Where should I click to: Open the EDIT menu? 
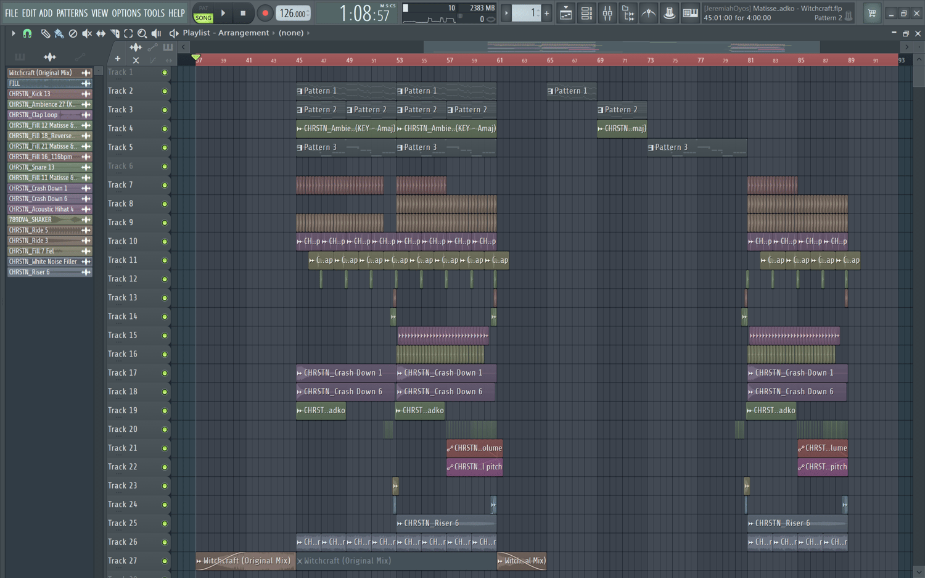(x=29, y=13)
